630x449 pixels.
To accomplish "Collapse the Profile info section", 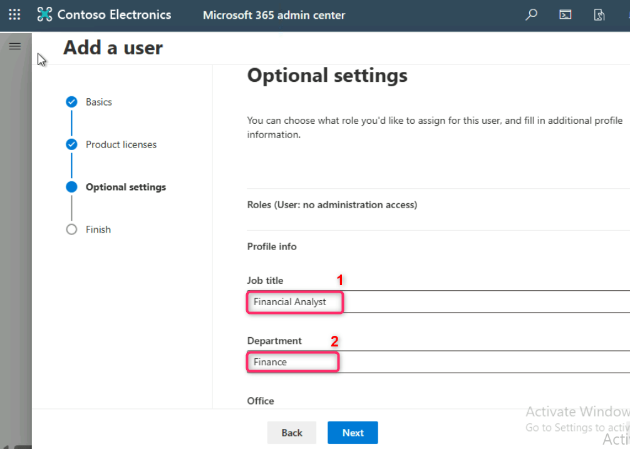I will tap(272, 246).
